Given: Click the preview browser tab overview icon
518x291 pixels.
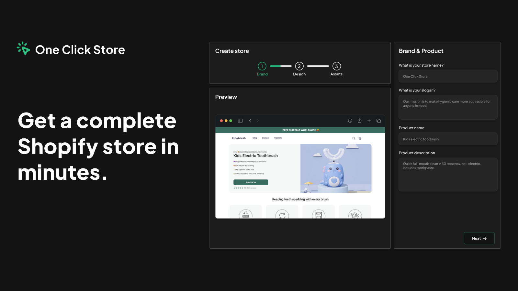Looking at the screenshot, I should pyautogui.click(x=378, y=121).
